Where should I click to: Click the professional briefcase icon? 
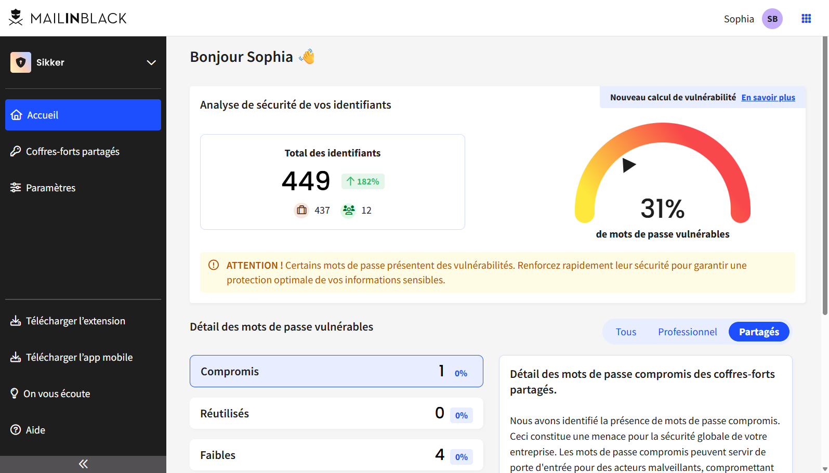(301, 211)
